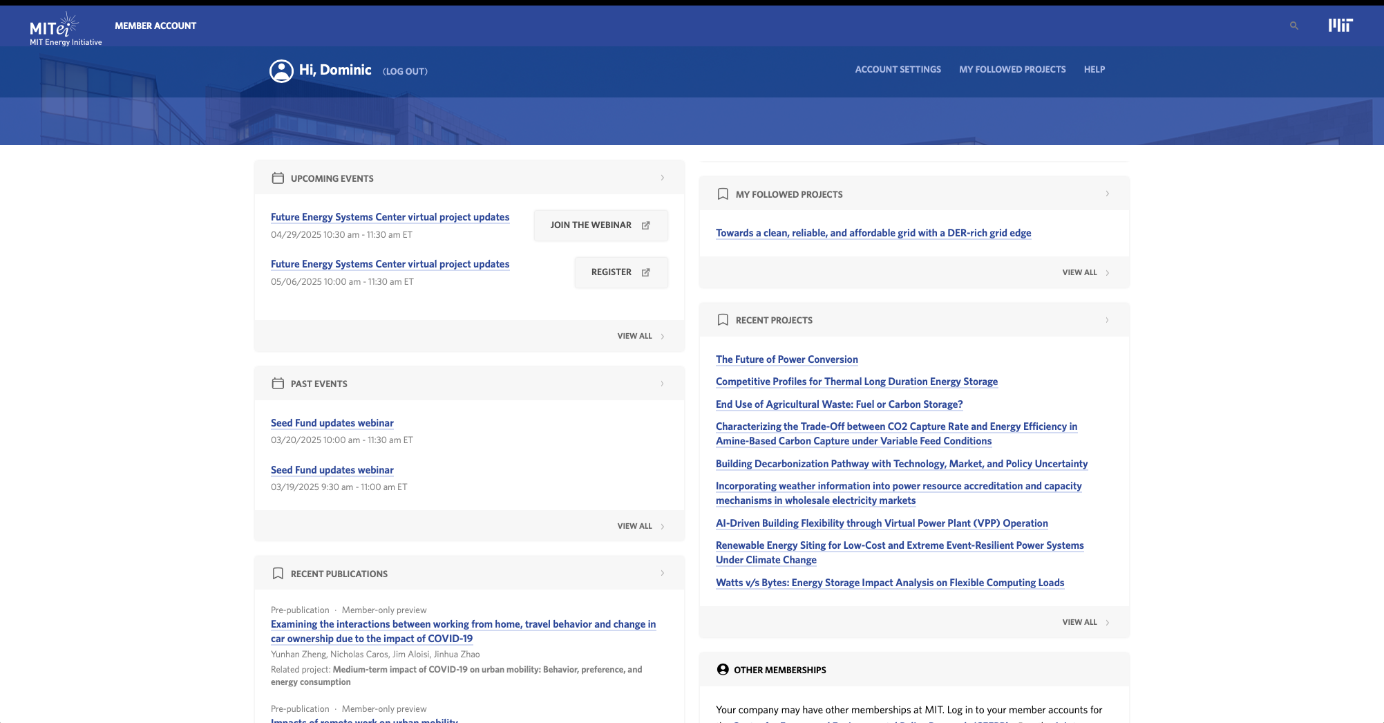This screenshot has height=723, width=1384.
Task: Click 'Hi, Dominic' greeting text
Action: pos(335,70)
